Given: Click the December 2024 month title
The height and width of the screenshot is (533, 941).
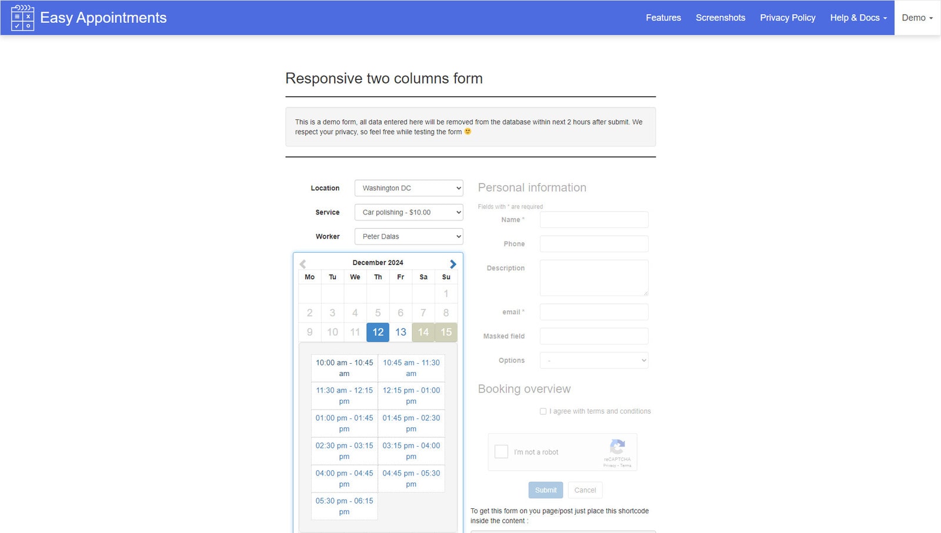Looking at the screenshot, I should [378, 263].
